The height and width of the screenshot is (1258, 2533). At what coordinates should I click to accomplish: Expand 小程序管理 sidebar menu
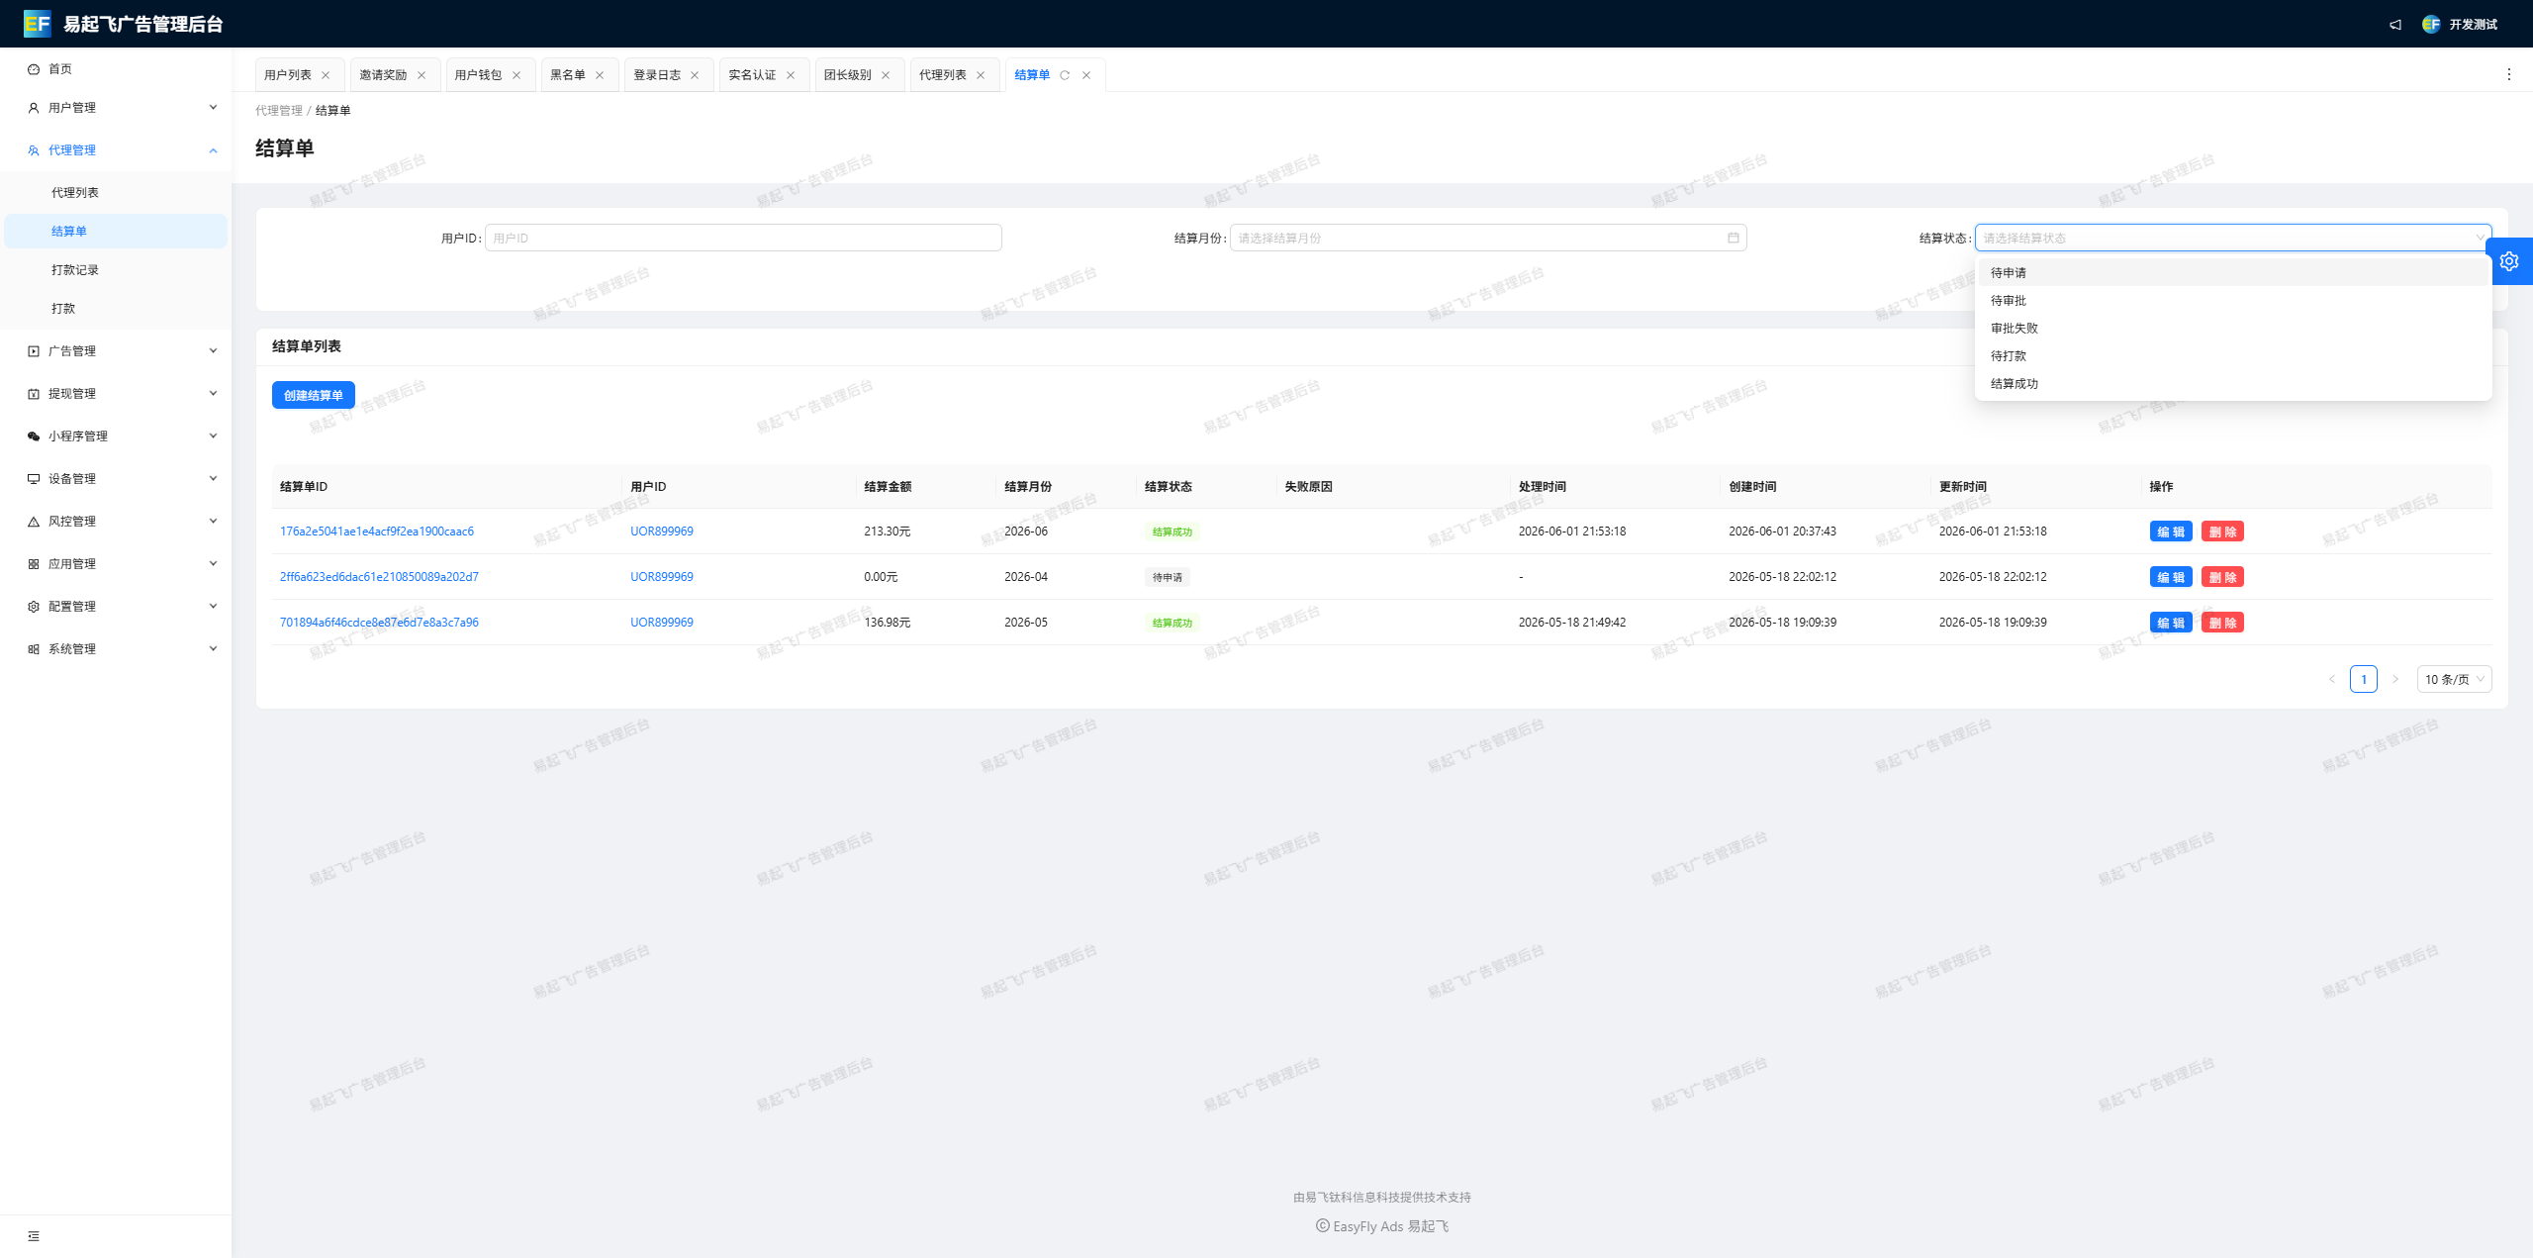(116, 436)
